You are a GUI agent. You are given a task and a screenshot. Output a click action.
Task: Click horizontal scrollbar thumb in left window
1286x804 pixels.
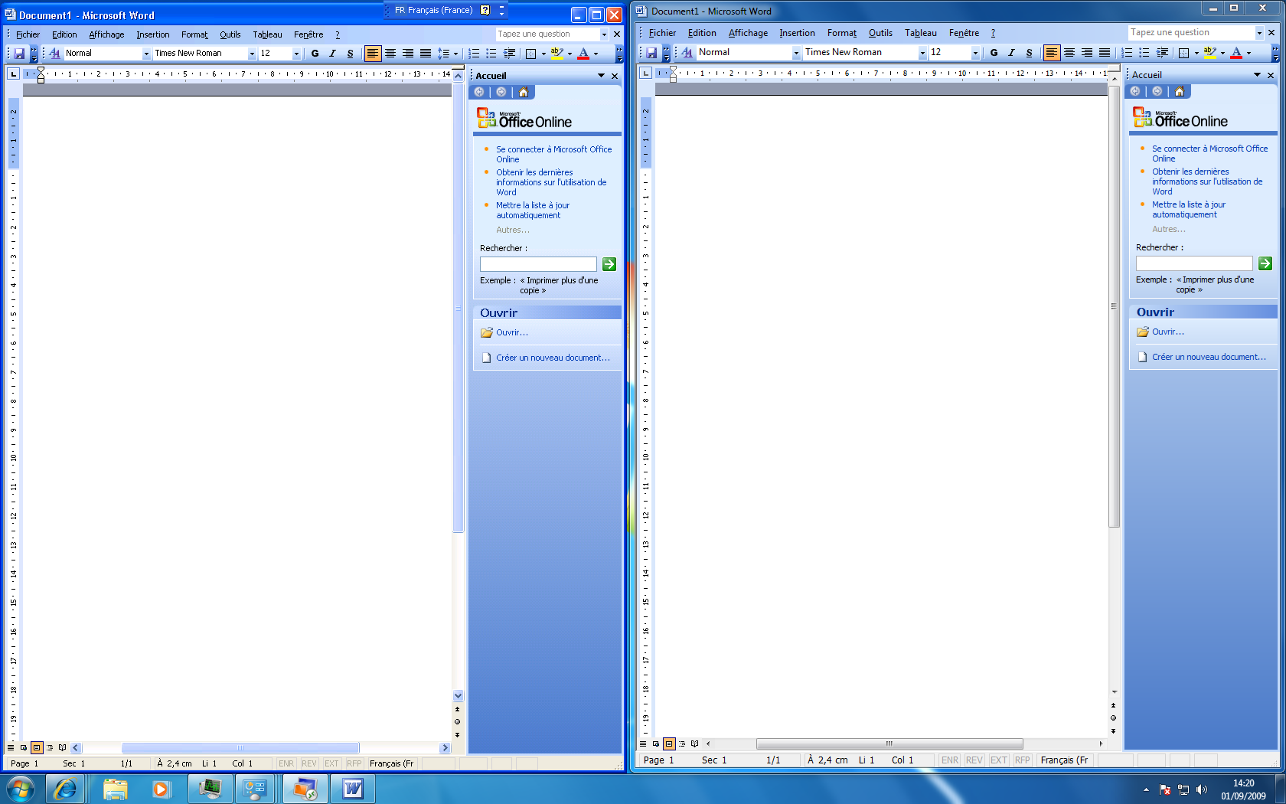(x=240, y=748)
